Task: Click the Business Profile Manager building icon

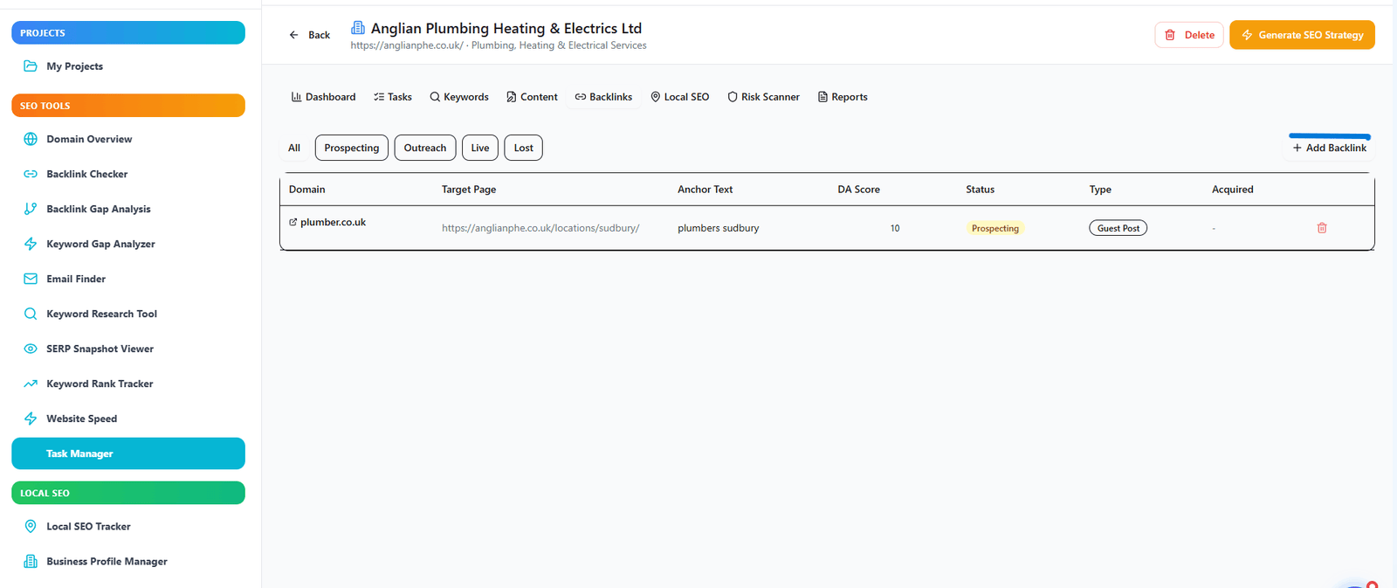Action: 31,561
